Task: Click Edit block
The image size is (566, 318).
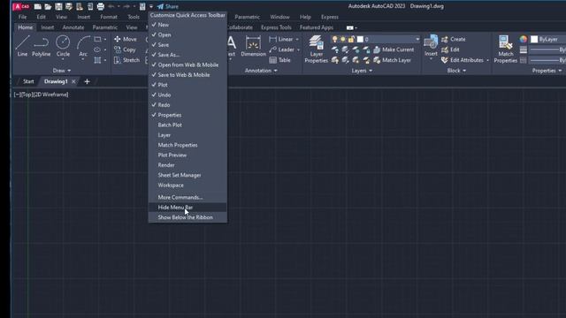Action: (x=450, y=49)
